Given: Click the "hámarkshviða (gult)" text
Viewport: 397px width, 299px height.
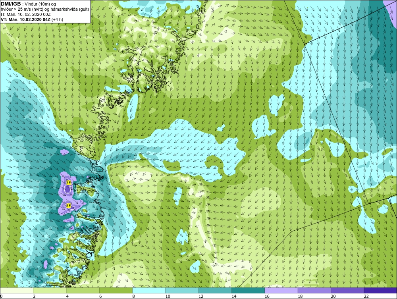Looking at the screenshot, I should point(69,10).
